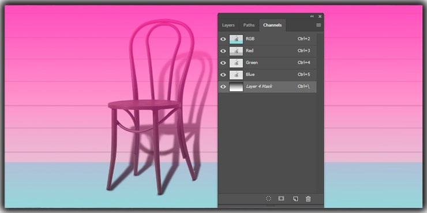The width and height of the screenshot is (427, 213).
Task: Open the Channels panel menu icon
Action: (319, 25)
